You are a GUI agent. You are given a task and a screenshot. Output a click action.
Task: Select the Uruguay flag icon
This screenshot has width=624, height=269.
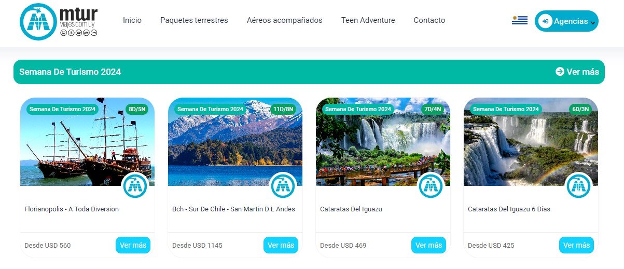coord(519,21)
